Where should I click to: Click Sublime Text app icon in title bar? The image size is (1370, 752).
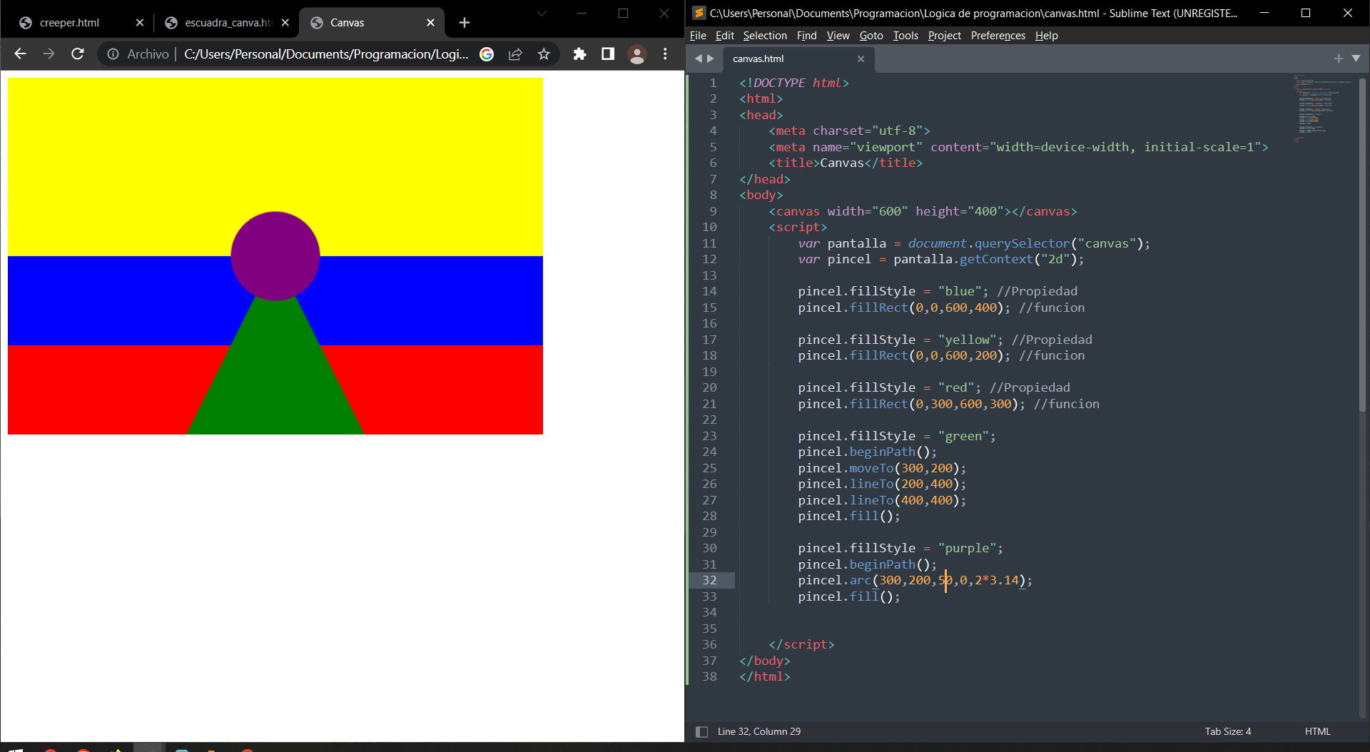(699, 13)
